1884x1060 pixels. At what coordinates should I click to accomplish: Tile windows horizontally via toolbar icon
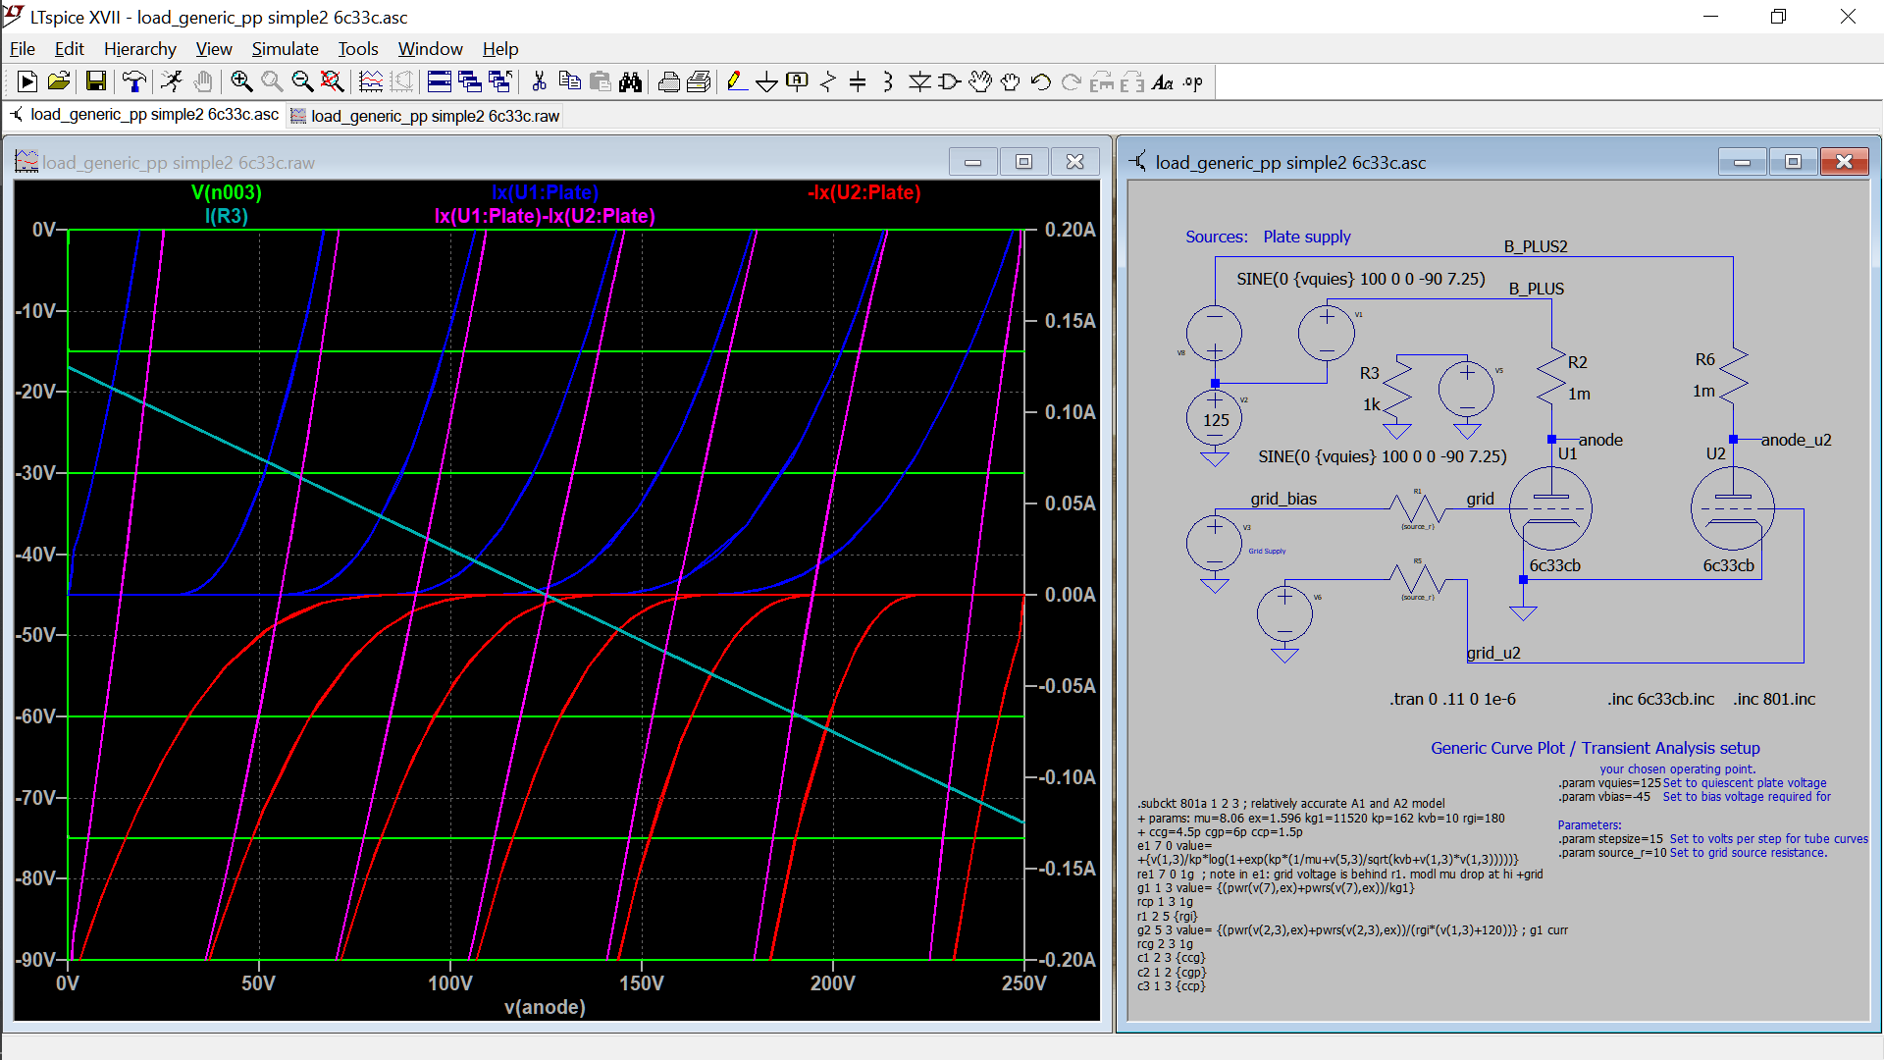click(x=440, y=82)
